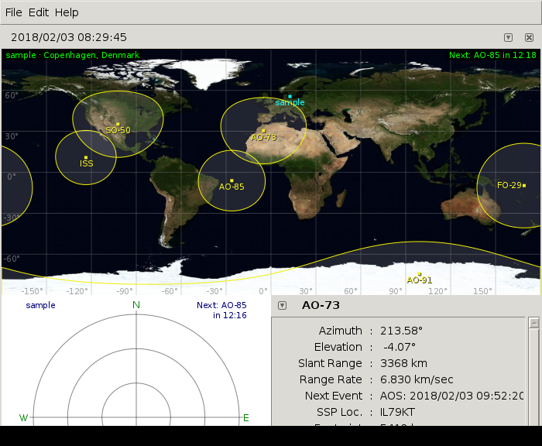Open the File menu
542x446 pixels.
pos(13,12)
